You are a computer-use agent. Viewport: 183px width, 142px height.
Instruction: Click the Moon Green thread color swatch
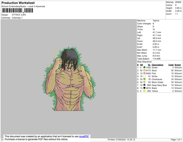point(144,82)
